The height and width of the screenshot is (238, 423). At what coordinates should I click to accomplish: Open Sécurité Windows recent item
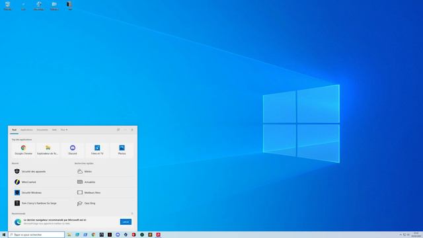click(42, 192)
